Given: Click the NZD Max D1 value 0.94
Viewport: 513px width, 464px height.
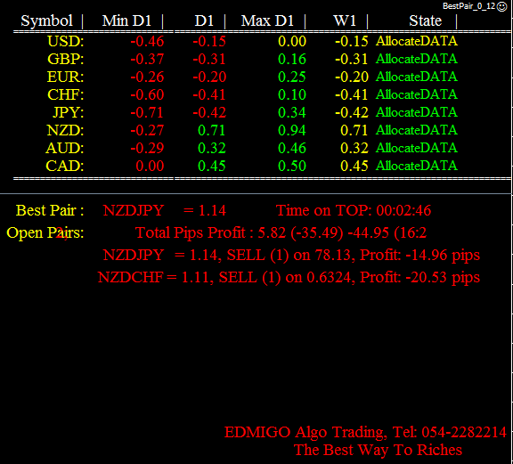Looking at the screenshot, I should point(292,130).
